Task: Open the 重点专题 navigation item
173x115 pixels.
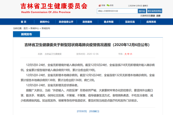Action: (x=109, y=22)
